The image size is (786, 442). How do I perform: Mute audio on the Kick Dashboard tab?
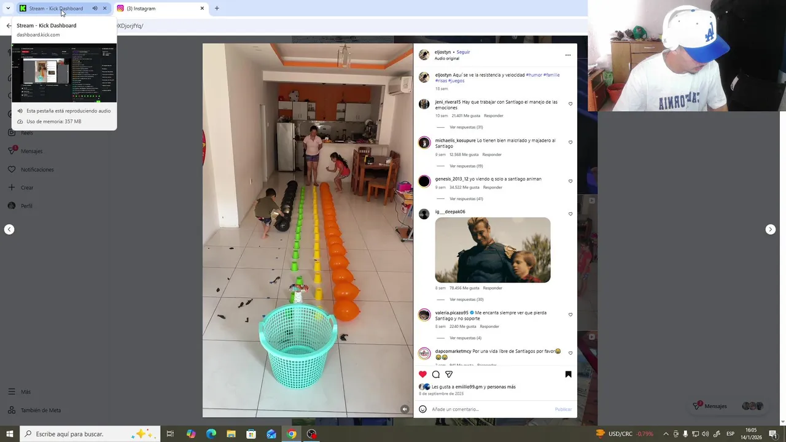(95, 9)
